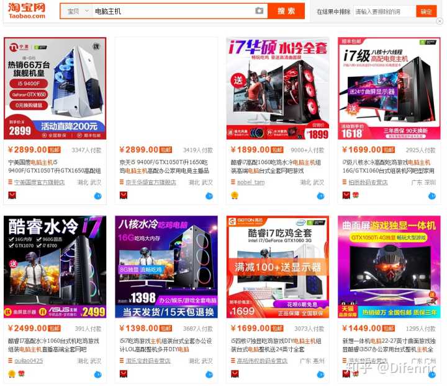Open shop link 拍质数码专营店
Viewport: 447px width, 386px height.
click(x=368, y=182)
